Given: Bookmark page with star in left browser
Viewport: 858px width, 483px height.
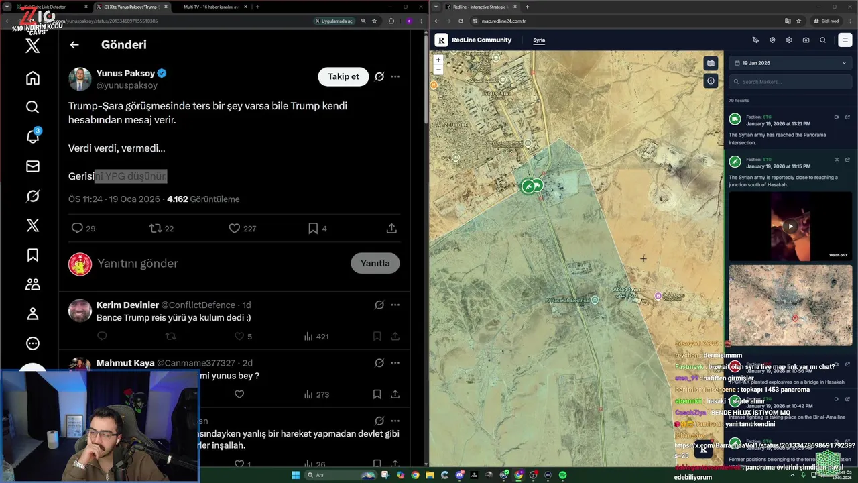Looking at the screenshot, I should coord(375,21).
